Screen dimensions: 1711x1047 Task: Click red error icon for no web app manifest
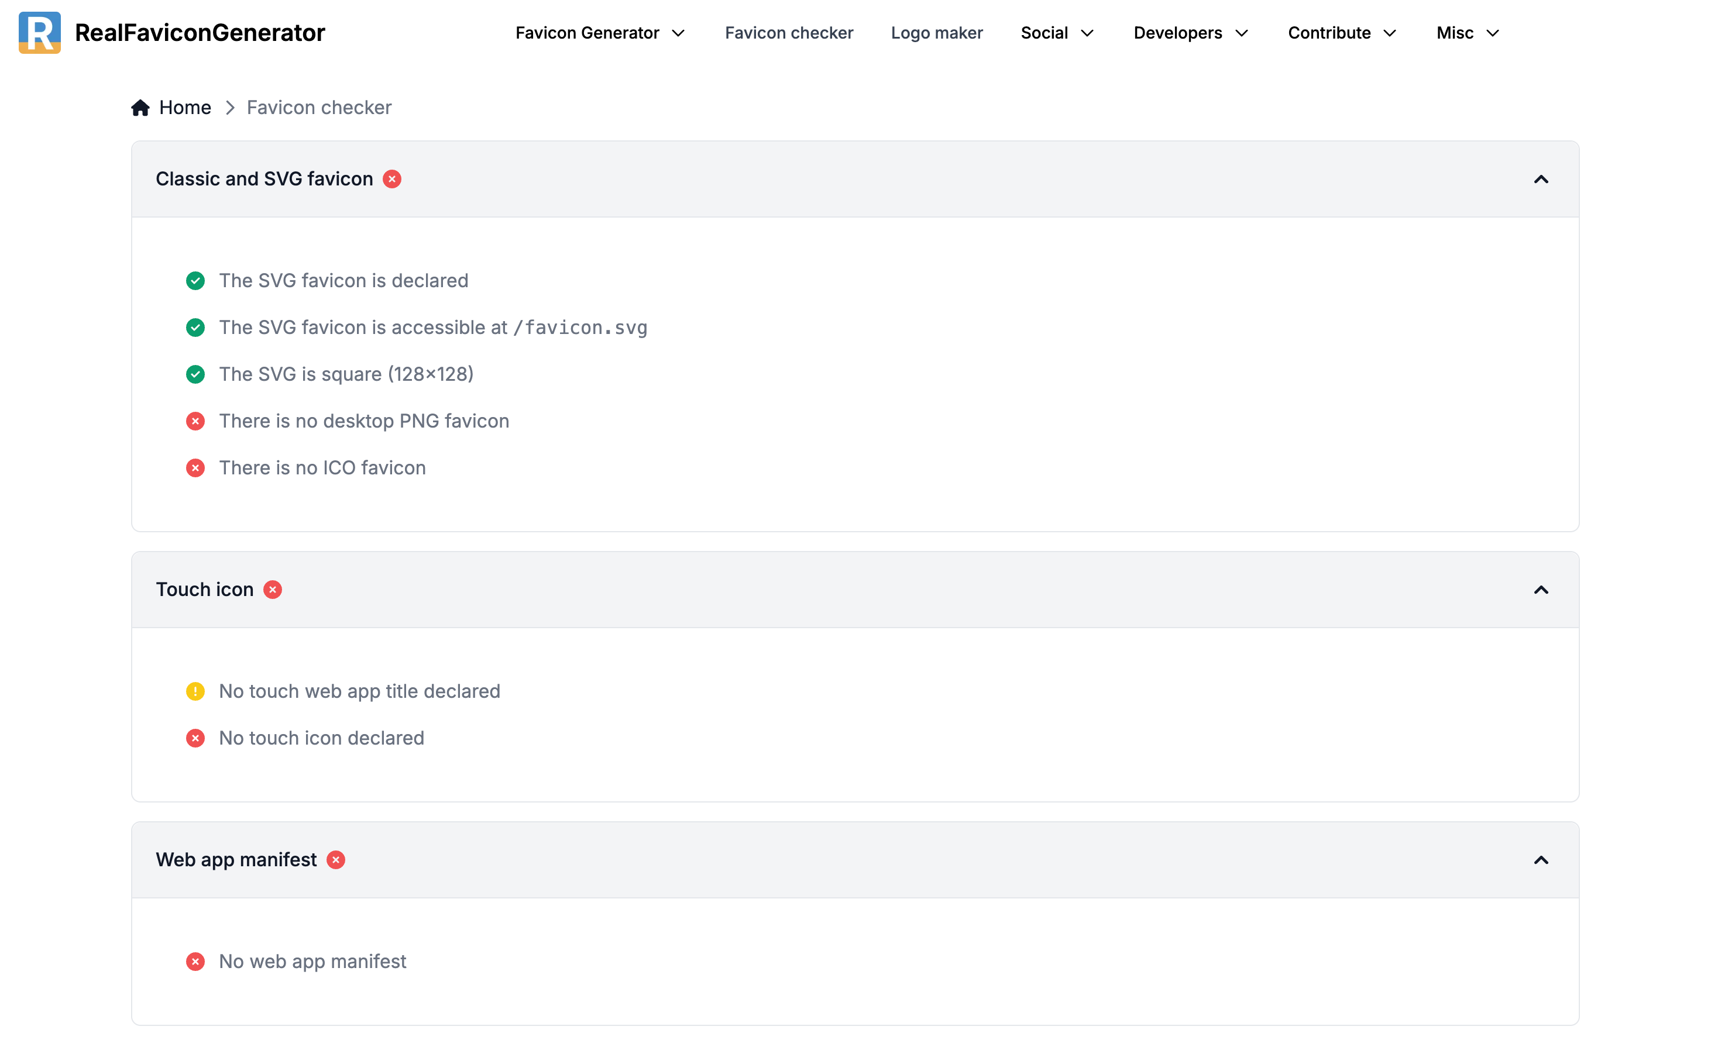(x=195, y=962)
